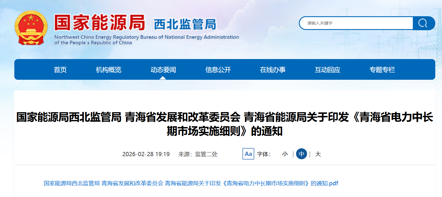This screenshot has width=442, height=197.
Task: Select the 动态要闻 navigation tab
Action: (x=163, y=70)
